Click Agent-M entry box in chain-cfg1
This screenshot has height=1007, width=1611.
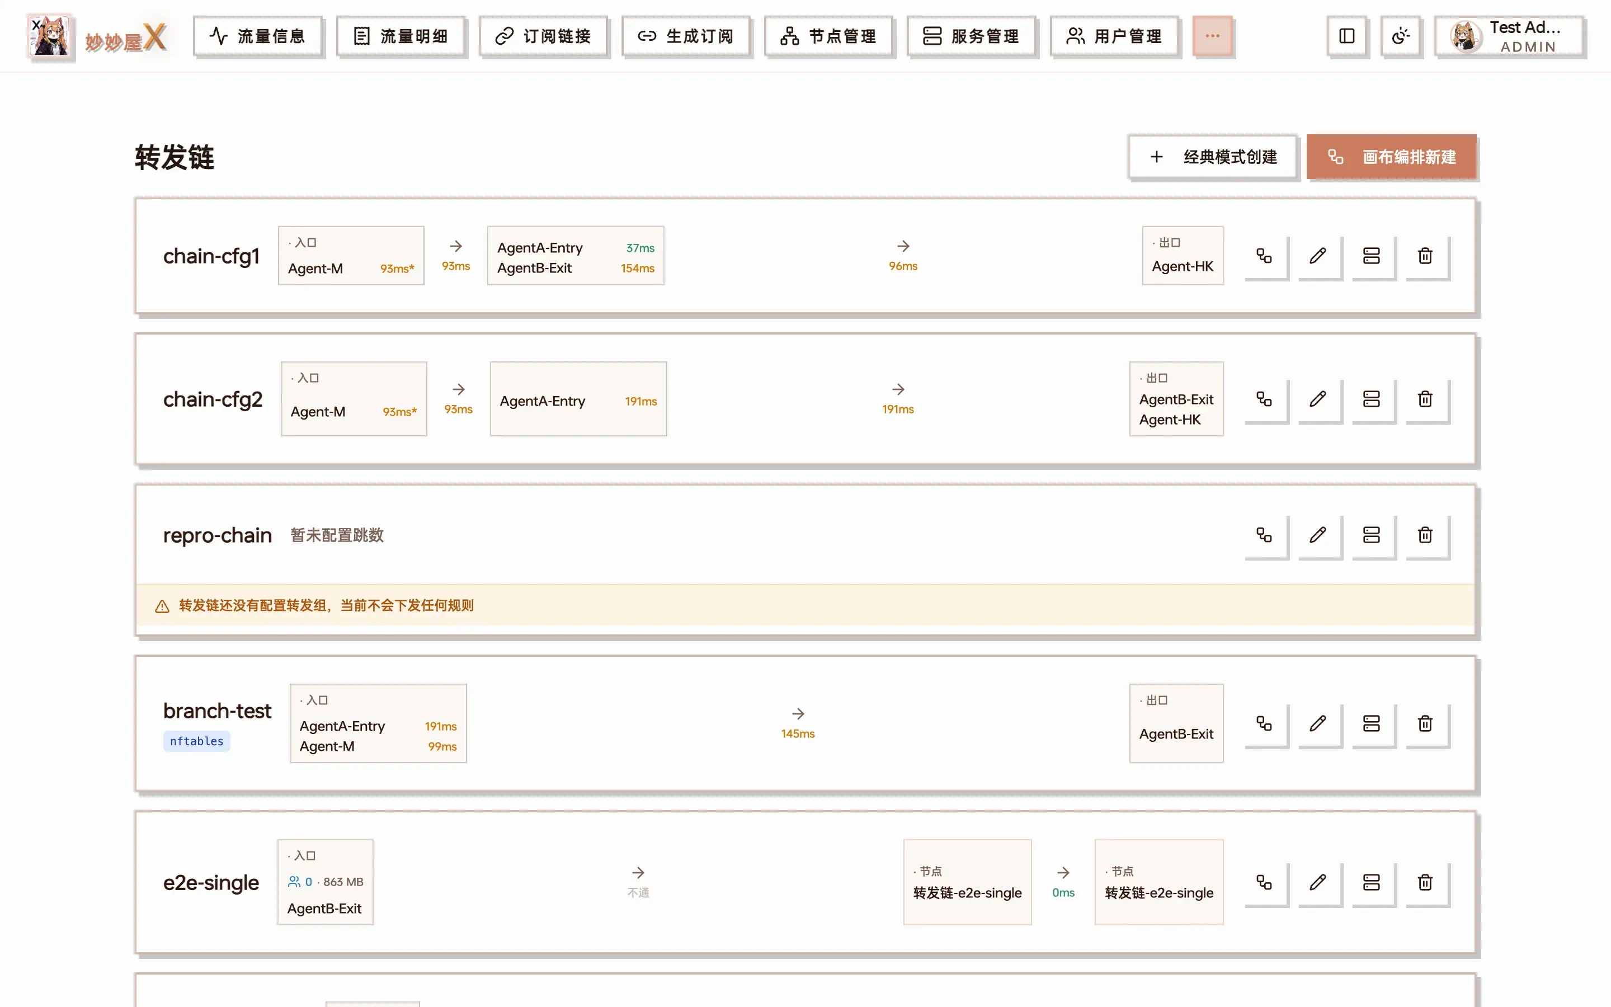(351, 256)
